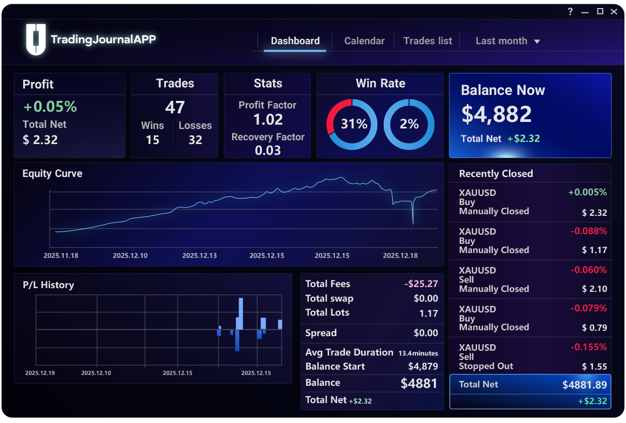Click the TradingJournalAPP candlestick logo icon
Viewport: 626px width, 423px height.
[36, 39]
